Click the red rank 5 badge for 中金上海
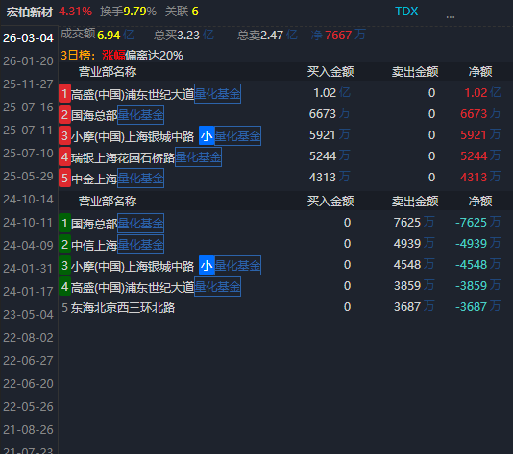513x454 pixels. [64, 178]
